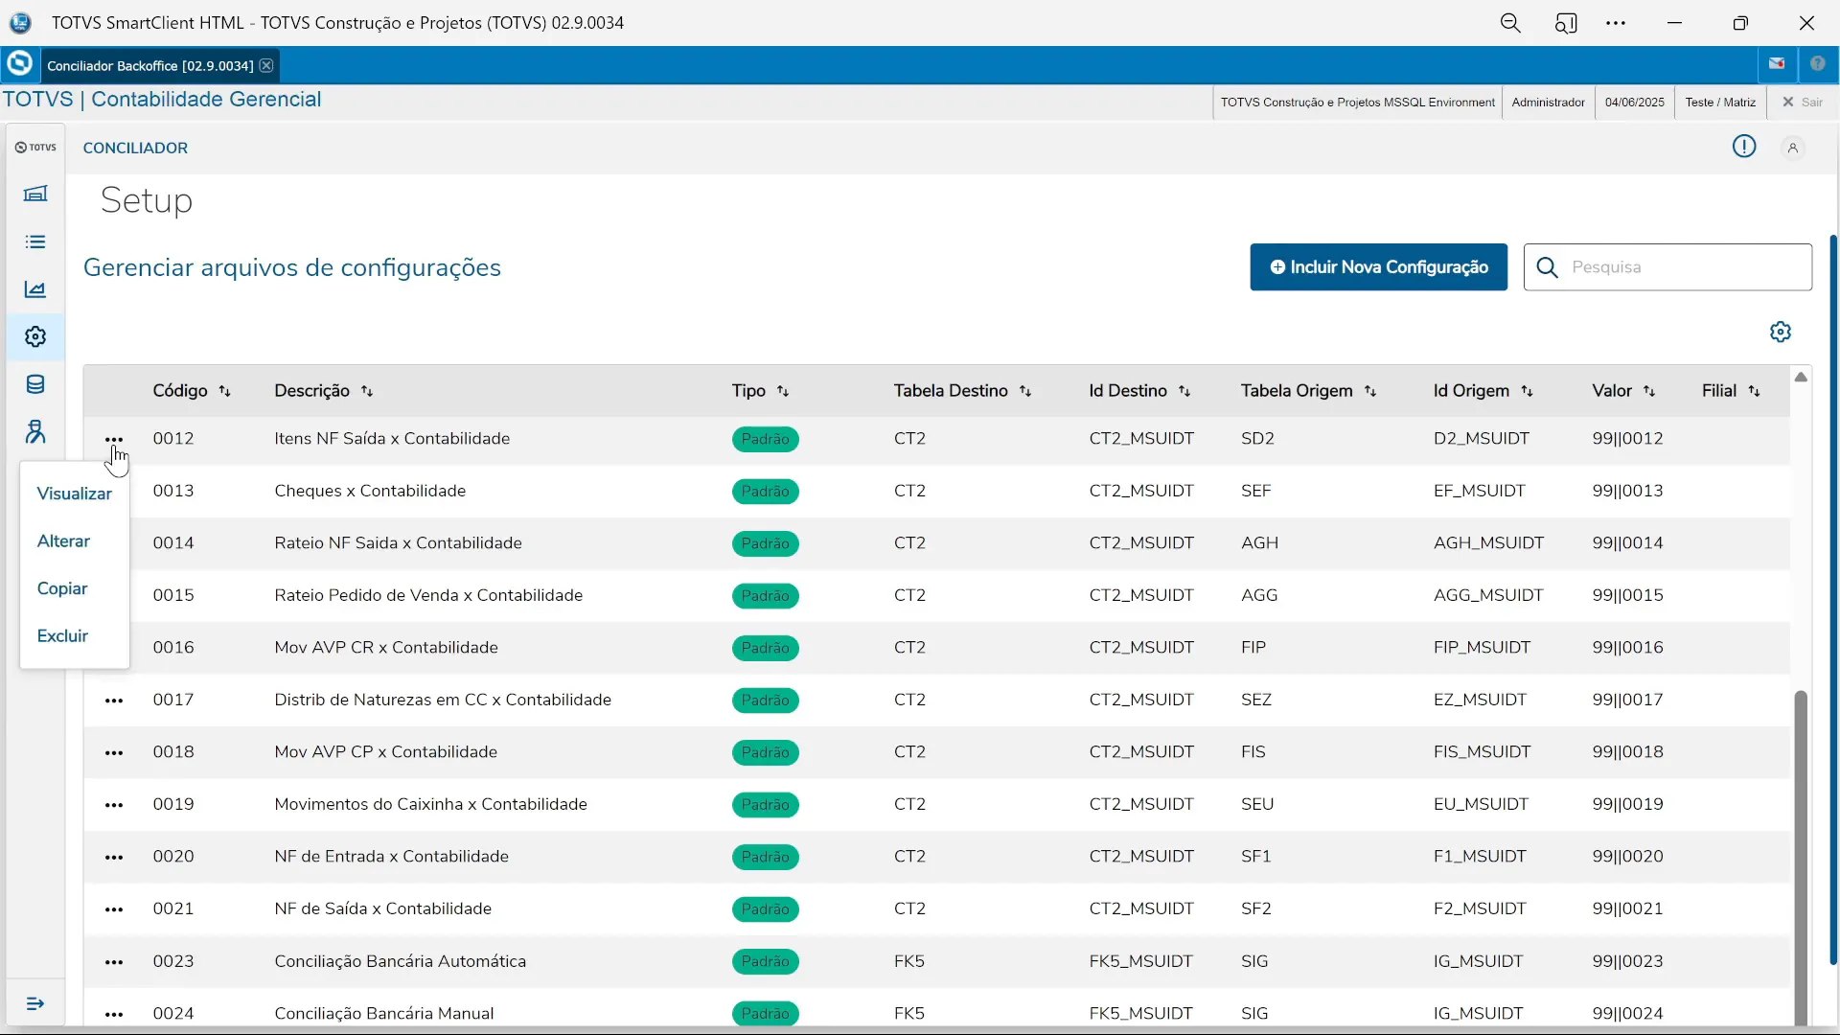Viewport: 1840px width, 1035px height.
Task: Toggle sorting on the Código column
Action: (224, 391)
